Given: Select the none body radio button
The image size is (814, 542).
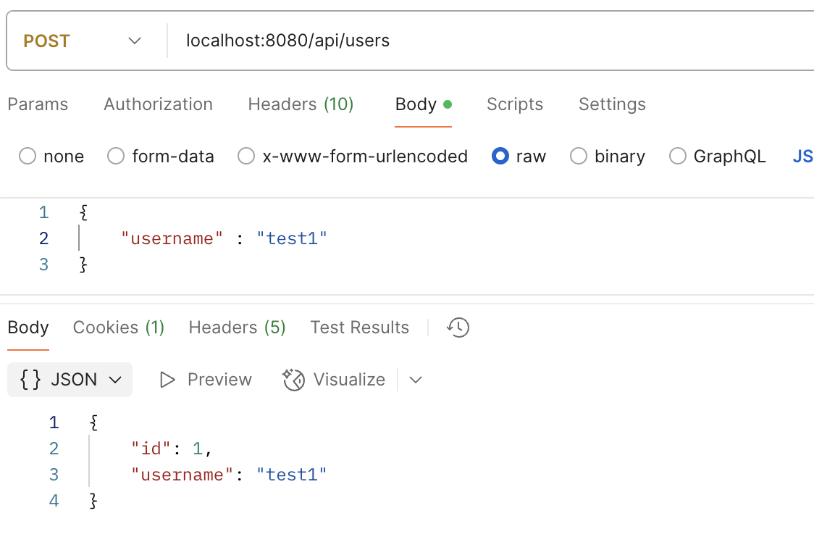Looking at the screenshot, I should 28,157.
